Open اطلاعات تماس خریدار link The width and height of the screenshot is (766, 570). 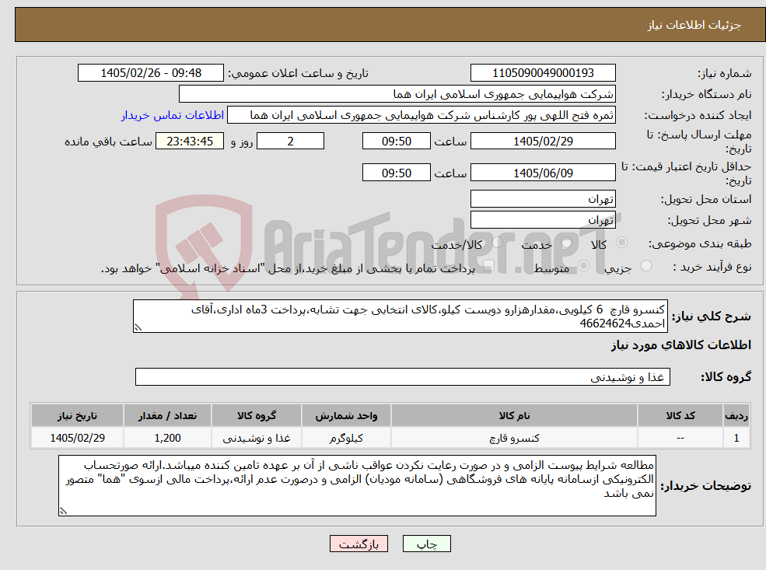pyautogui.click(x=173, y=115)
